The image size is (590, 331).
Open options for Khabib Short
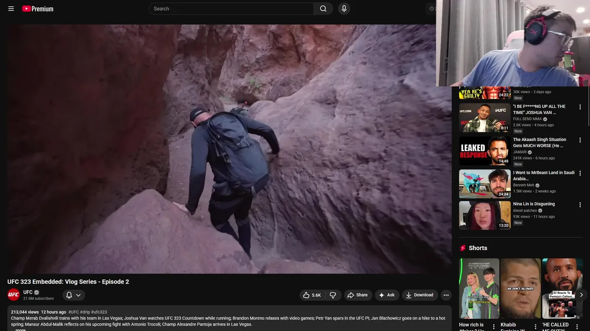[536, 327]
